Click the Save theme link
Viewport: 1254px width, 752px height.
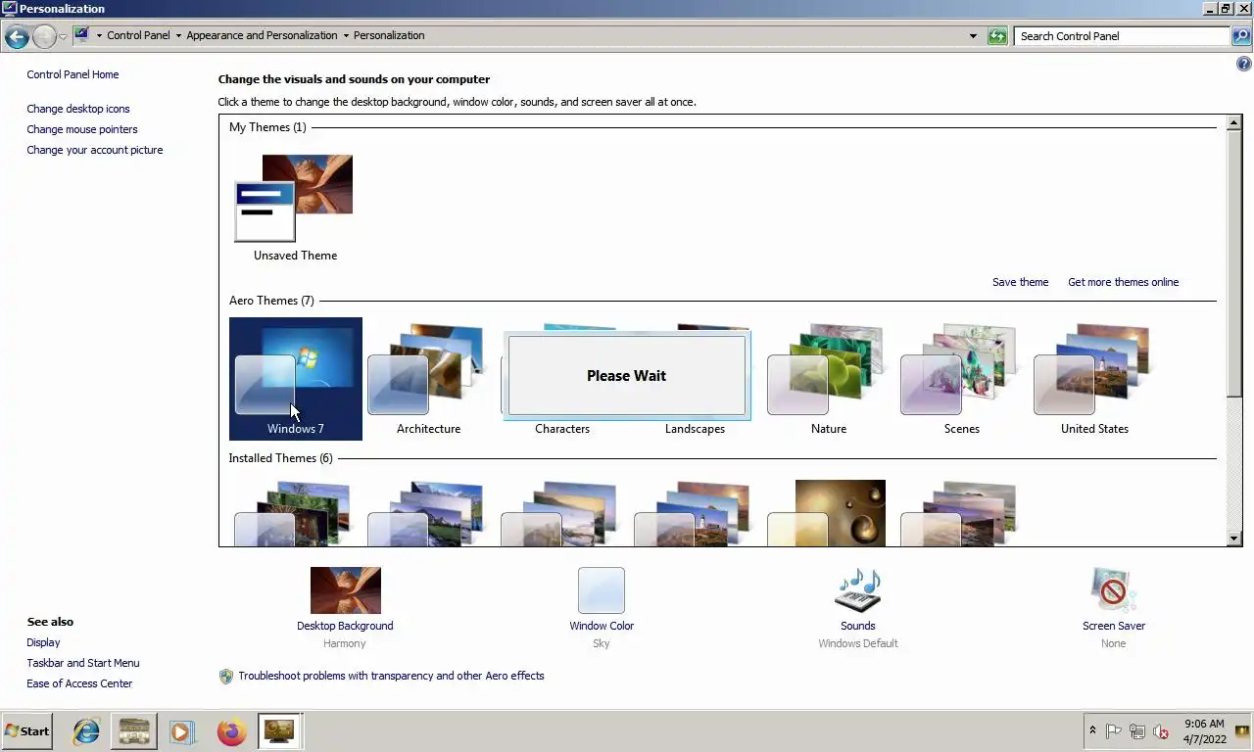pos(1020,282)
